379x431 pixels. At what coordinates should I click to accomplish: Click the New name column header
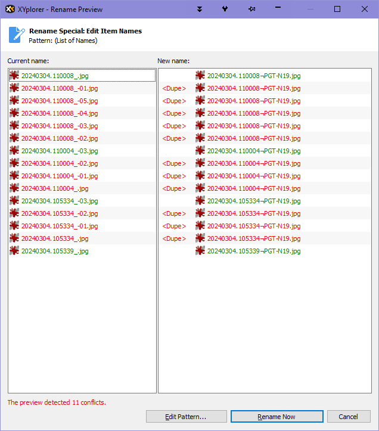click(173, 61)
